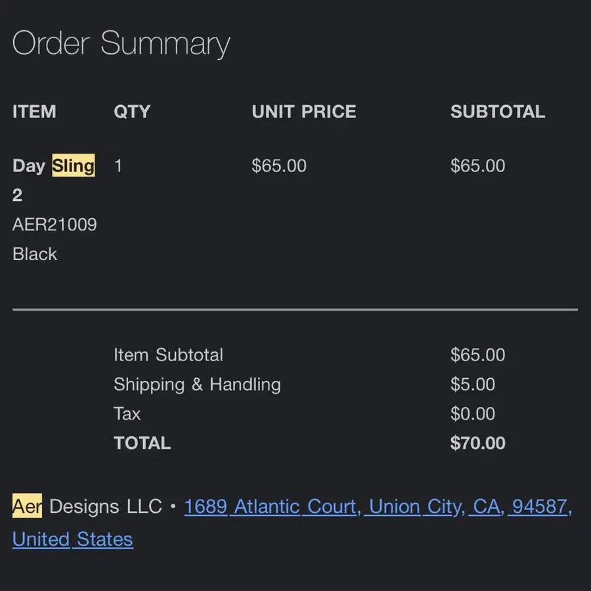Select the highlighted word Sling
This screenshot has width=591, height=591.
74,165
